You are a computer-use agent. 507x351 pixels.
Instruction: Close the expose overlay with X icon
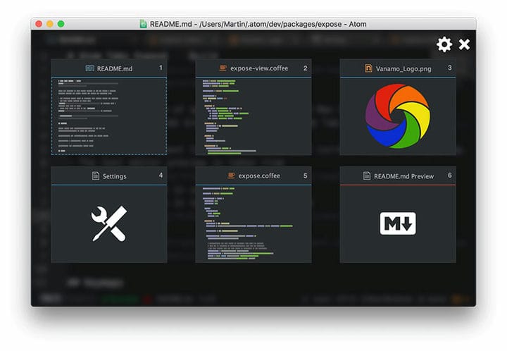(464, 44)
